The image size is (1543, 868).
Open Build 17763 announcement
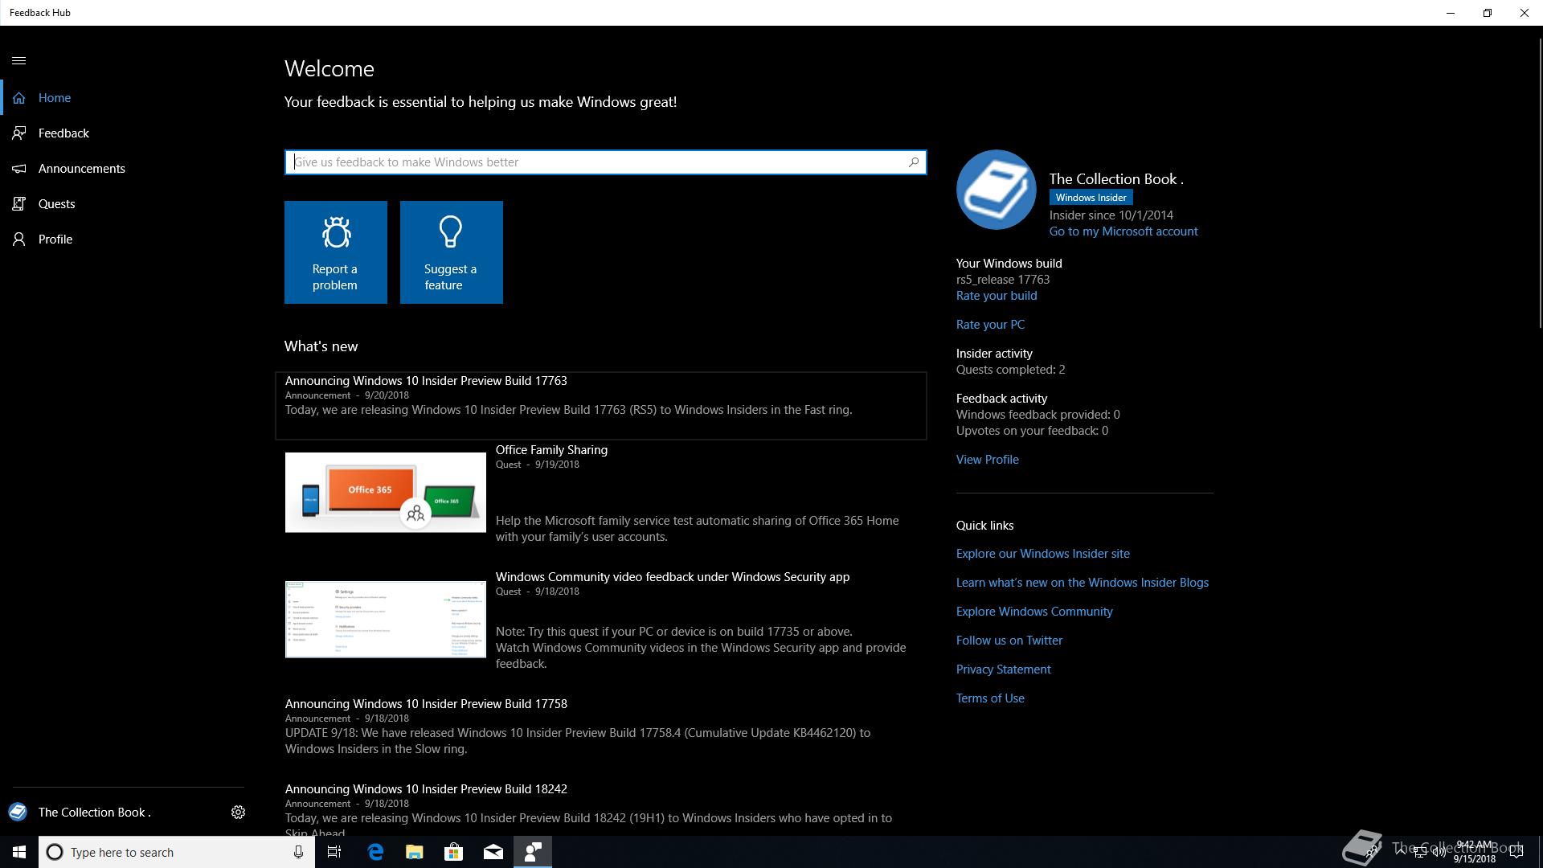[601, 406]
